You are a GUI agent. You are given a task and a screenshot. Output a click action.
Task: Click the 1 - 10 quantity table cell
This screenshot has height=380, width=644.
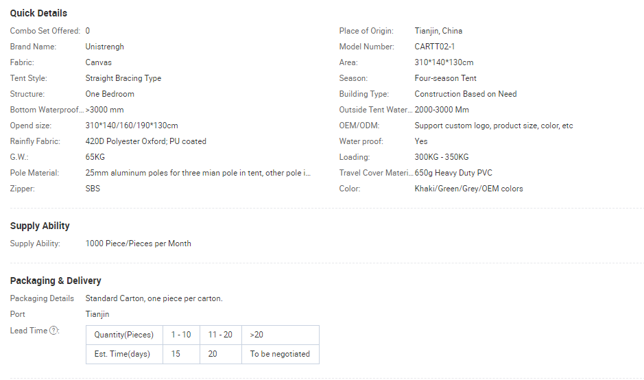tap(181, 335)
